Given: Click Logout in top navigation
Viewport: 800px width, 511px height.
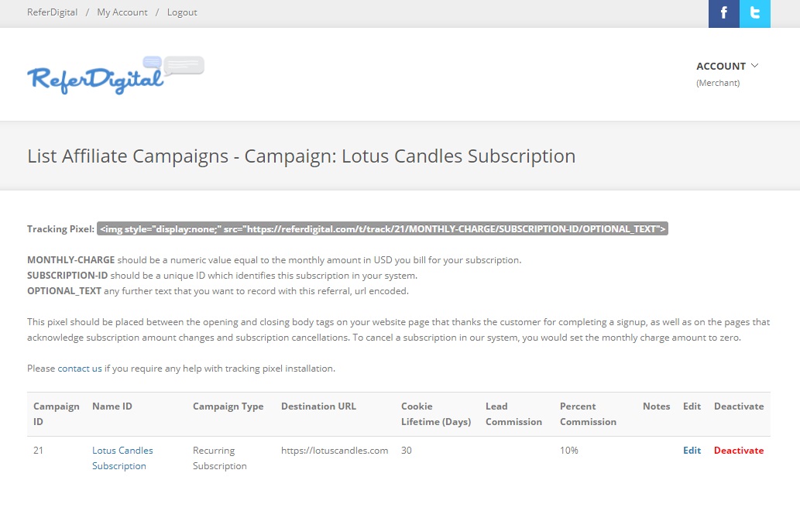Looking at the screenshot, I should 182,12.
